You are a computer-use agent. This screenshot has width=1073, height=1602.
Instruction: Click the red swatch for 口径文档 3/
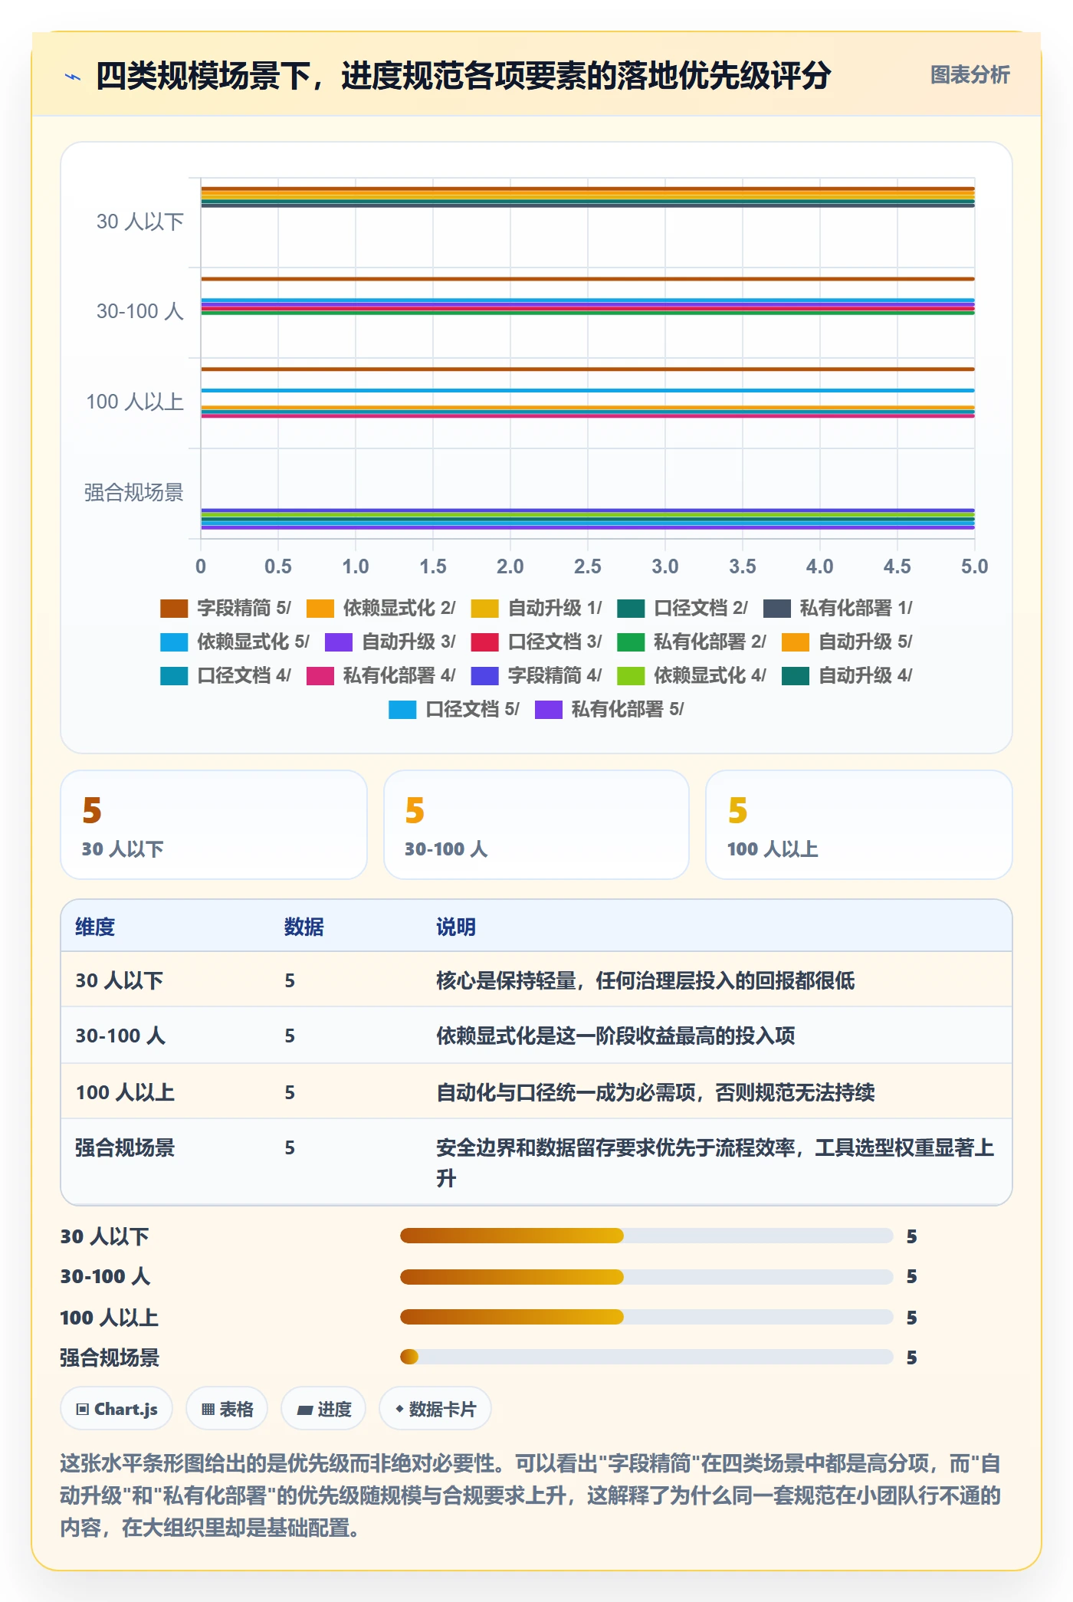pyautogui.click(x=485, y=642)
